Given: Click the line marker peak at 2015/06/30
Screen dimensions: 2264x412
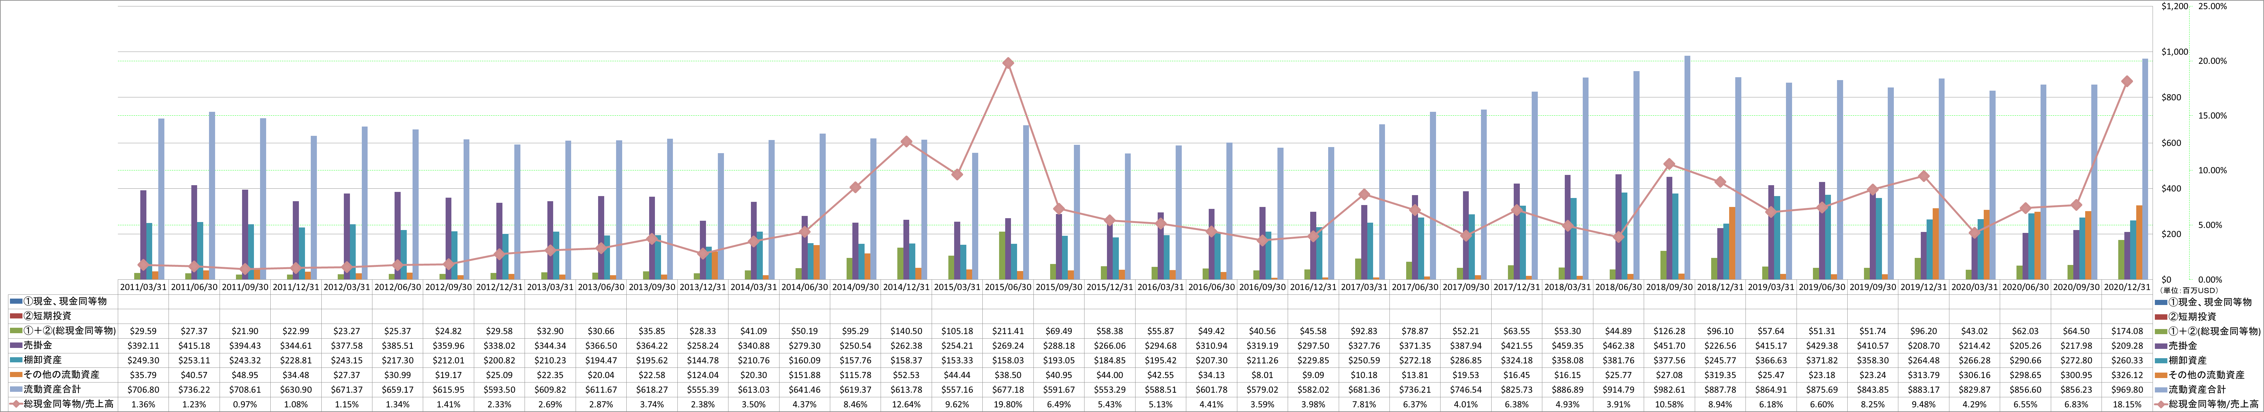Looking at the screenshot, I should [1008, 63].
